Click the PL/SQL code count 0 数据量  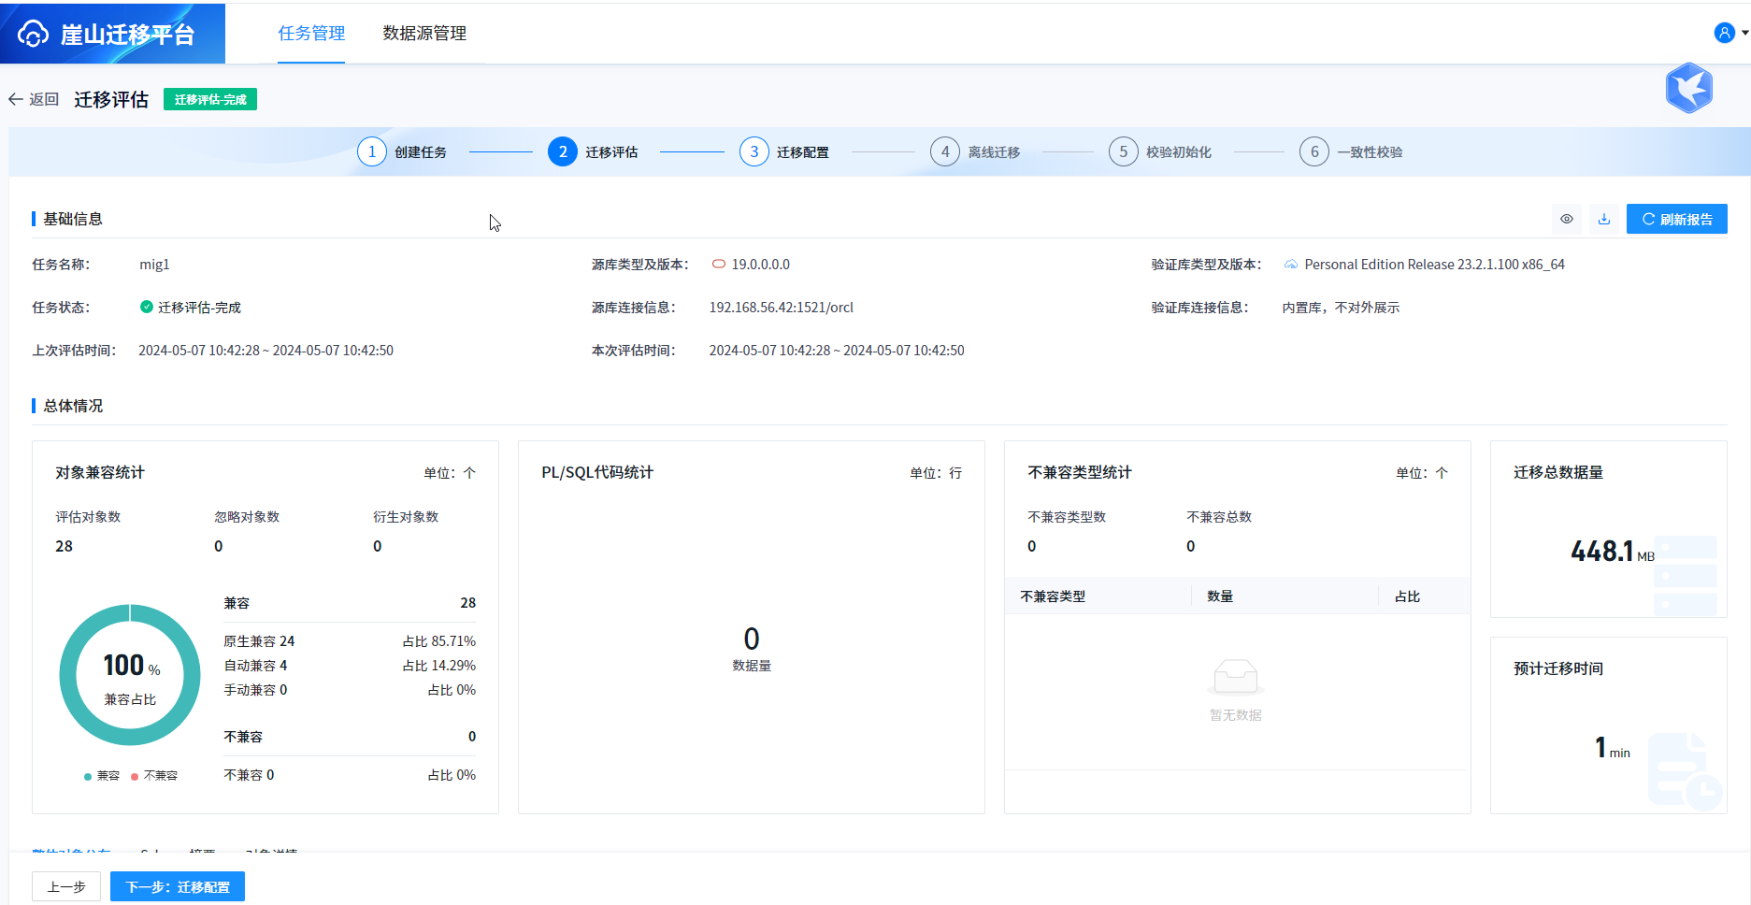point(752,649)
